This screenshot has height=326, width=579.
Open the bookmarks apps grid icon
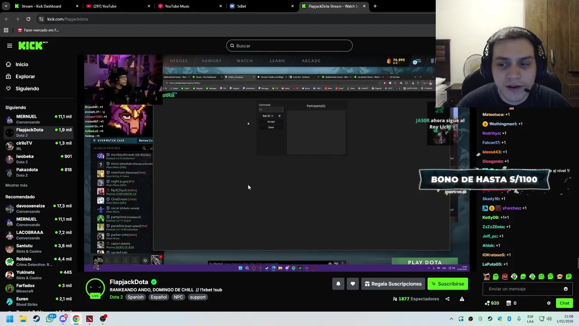(6, 30)
